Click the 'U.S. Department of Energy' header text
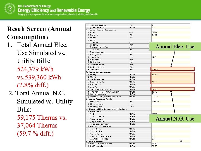 coord(34,6)
